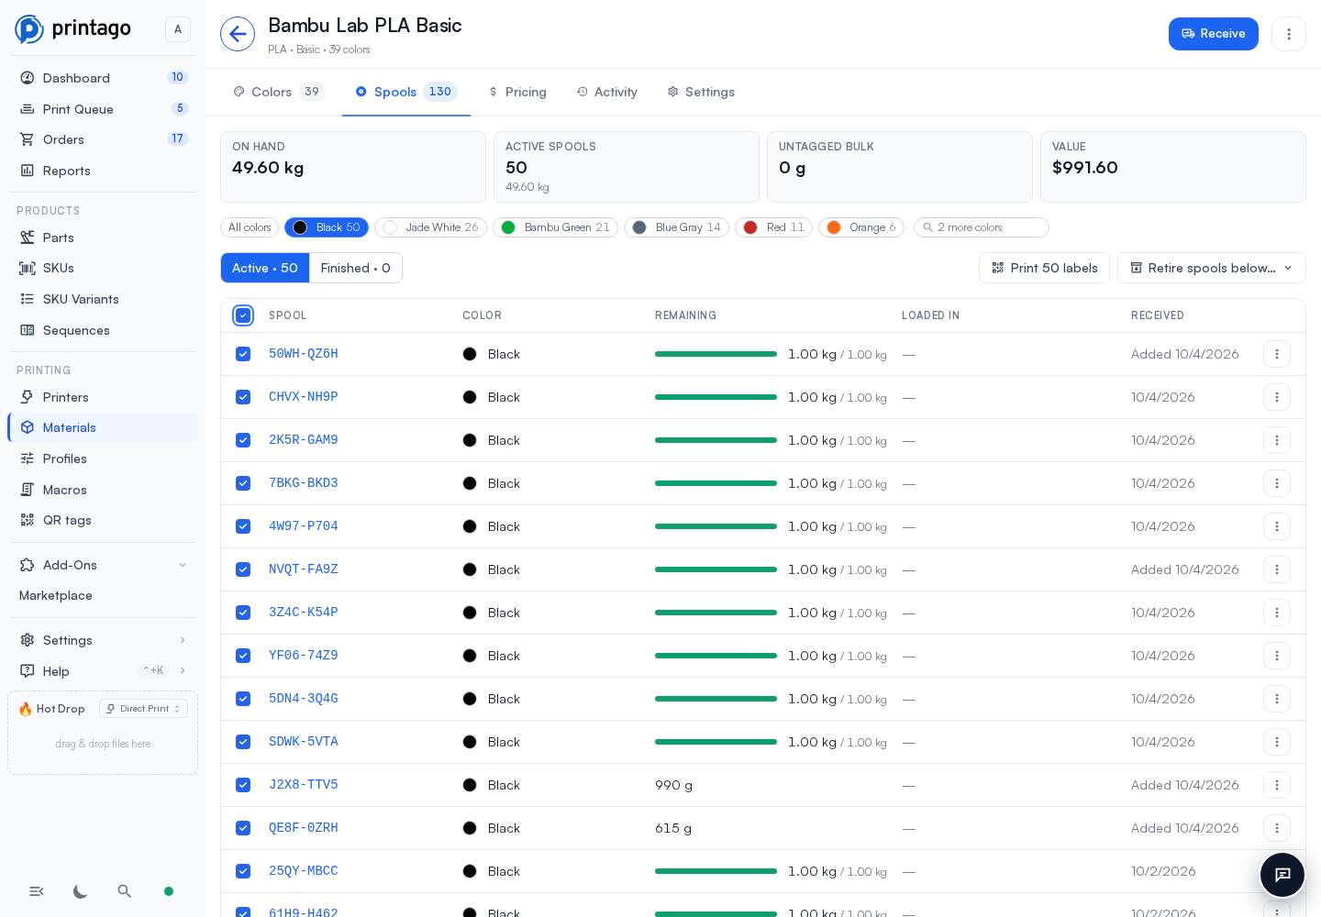Open QR tags in sidebar
The image size is (1321, 917).
(103, 520)
